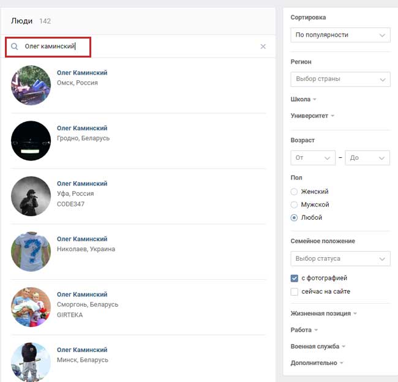Open avatar of user from Гродно, Беларусь
398x382 pixels.
pos(31,141)
